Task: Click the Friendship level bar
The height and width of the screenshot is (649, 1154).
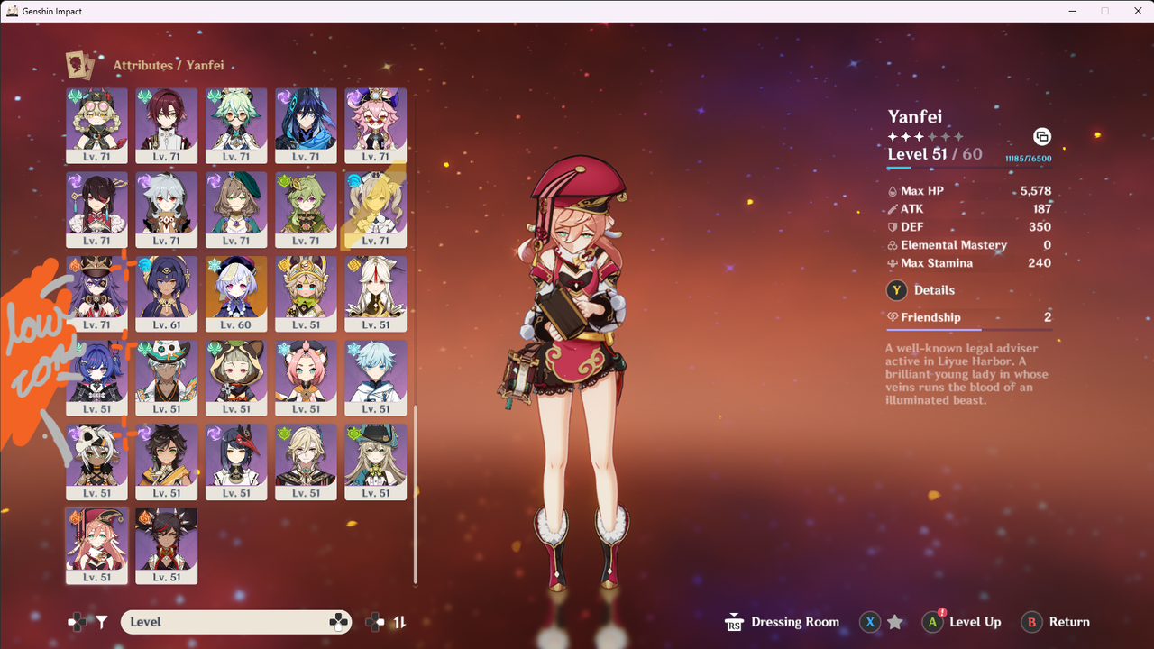Action: (969, 329)
